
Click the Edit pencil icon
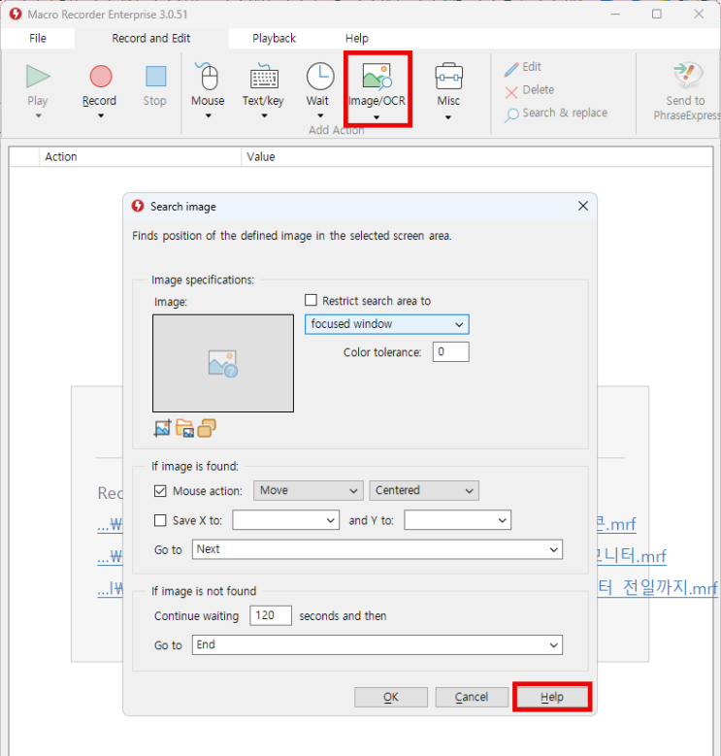(x=511, y=69)
